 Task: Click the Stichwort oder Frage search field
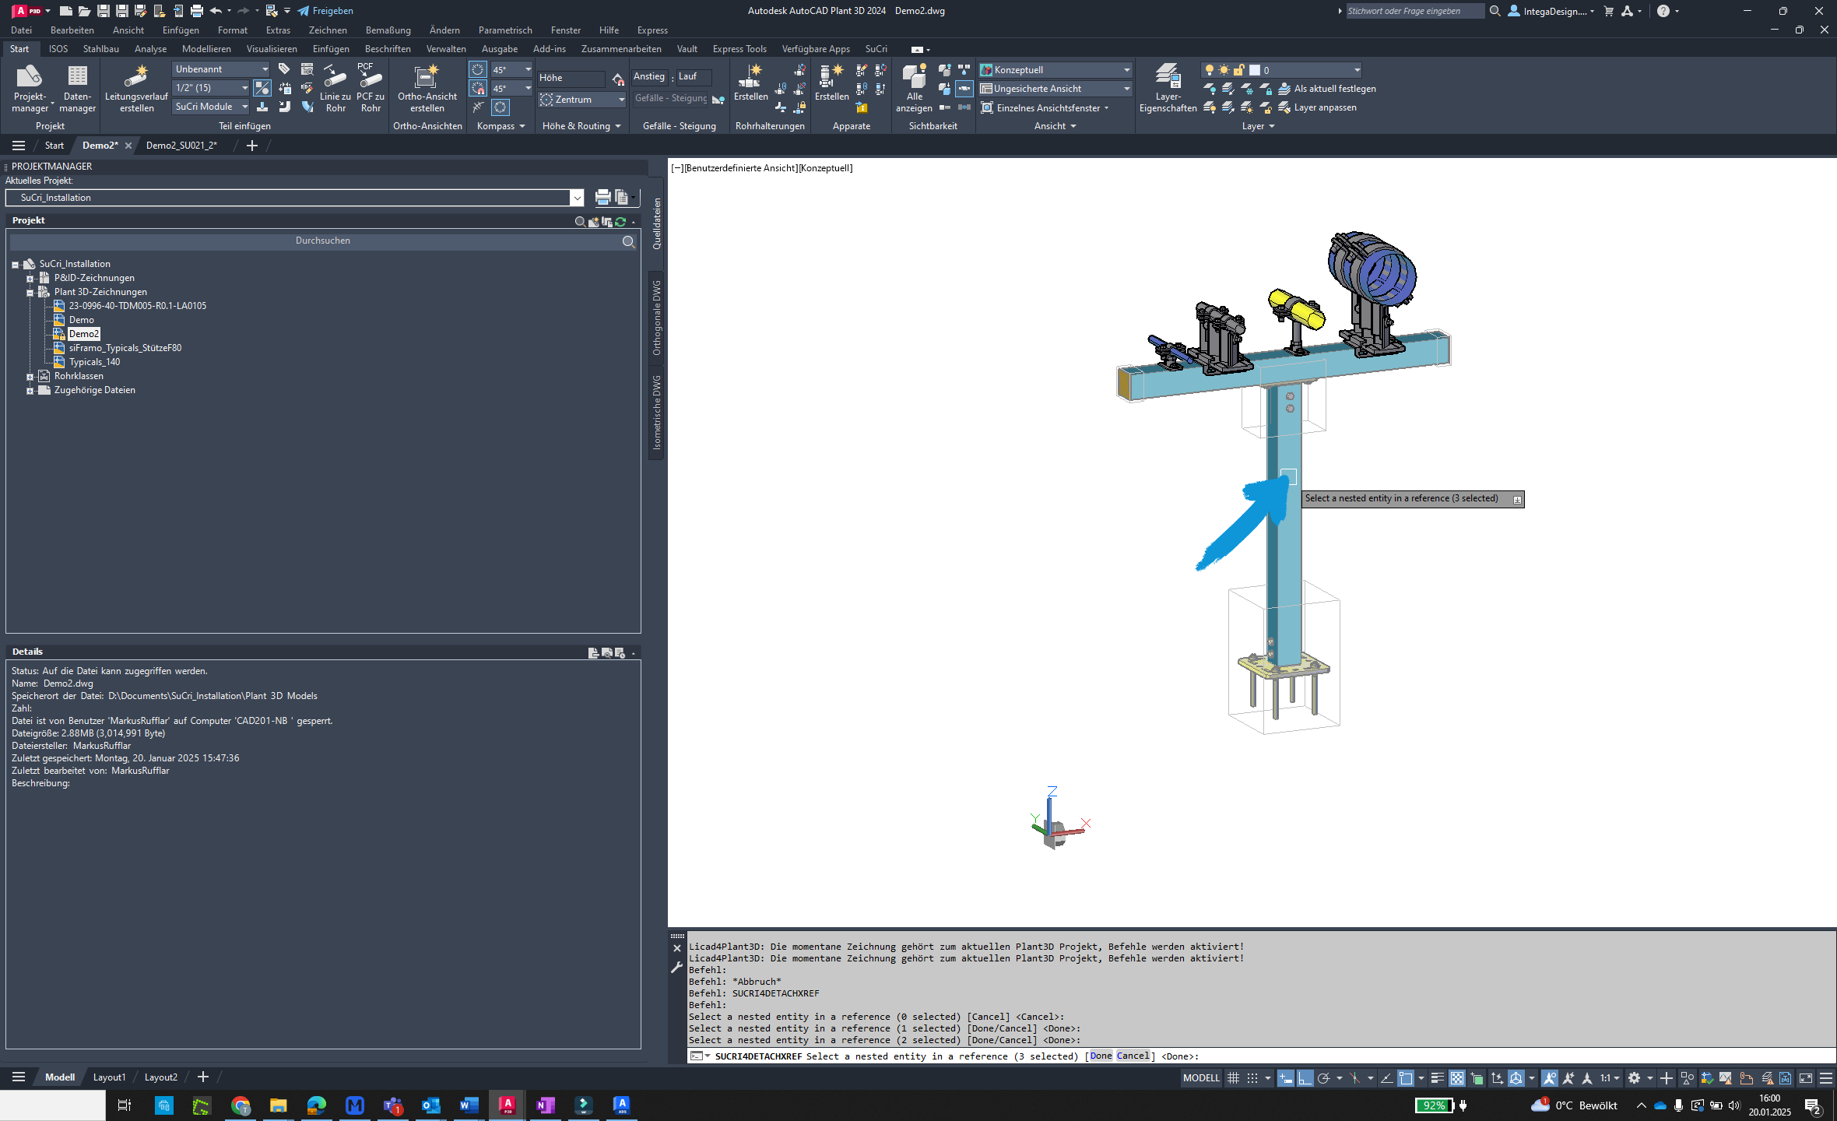pyautogui.click(x=1414, y=11)
